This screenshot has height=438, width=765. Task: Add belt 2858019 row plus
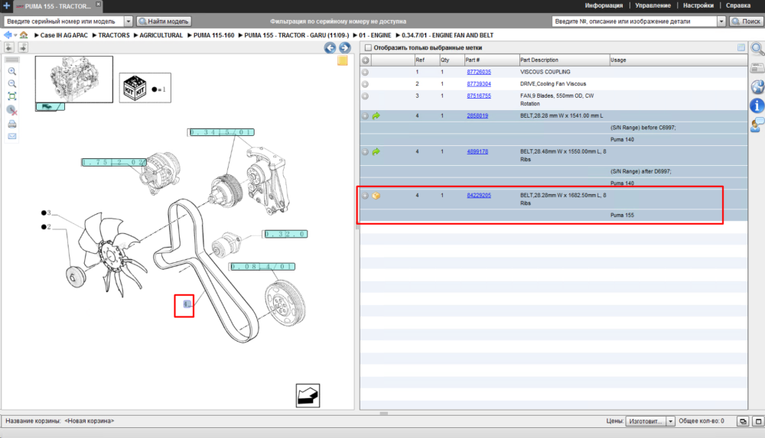365,116
